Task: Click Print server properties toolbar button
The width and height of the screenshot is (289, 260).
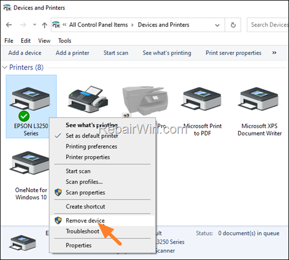Action: [x=234, y=53]
